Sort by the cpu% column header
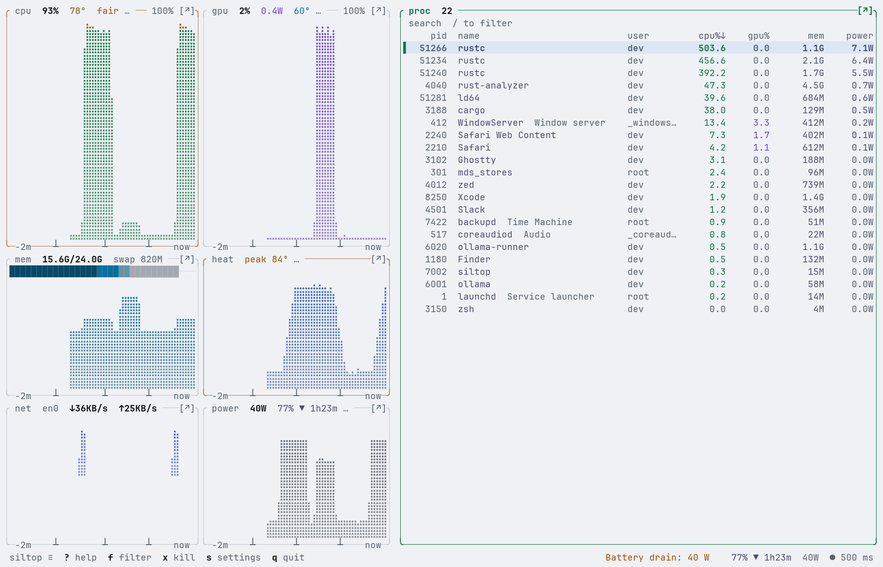The image size is (883, 567). click(x=712, y=36)
